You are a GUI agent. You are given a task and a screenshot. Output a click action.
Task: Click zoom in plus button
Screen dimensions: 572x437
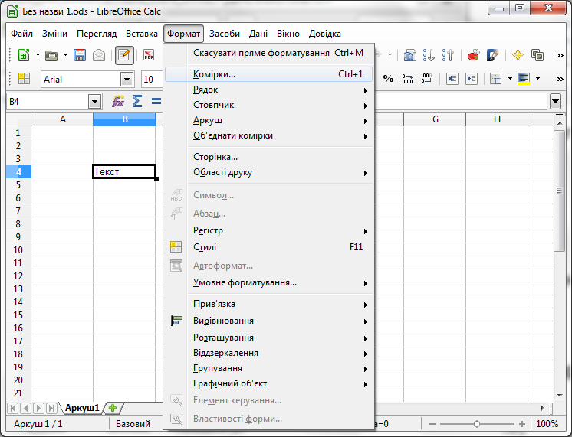[x=522, y=424]
